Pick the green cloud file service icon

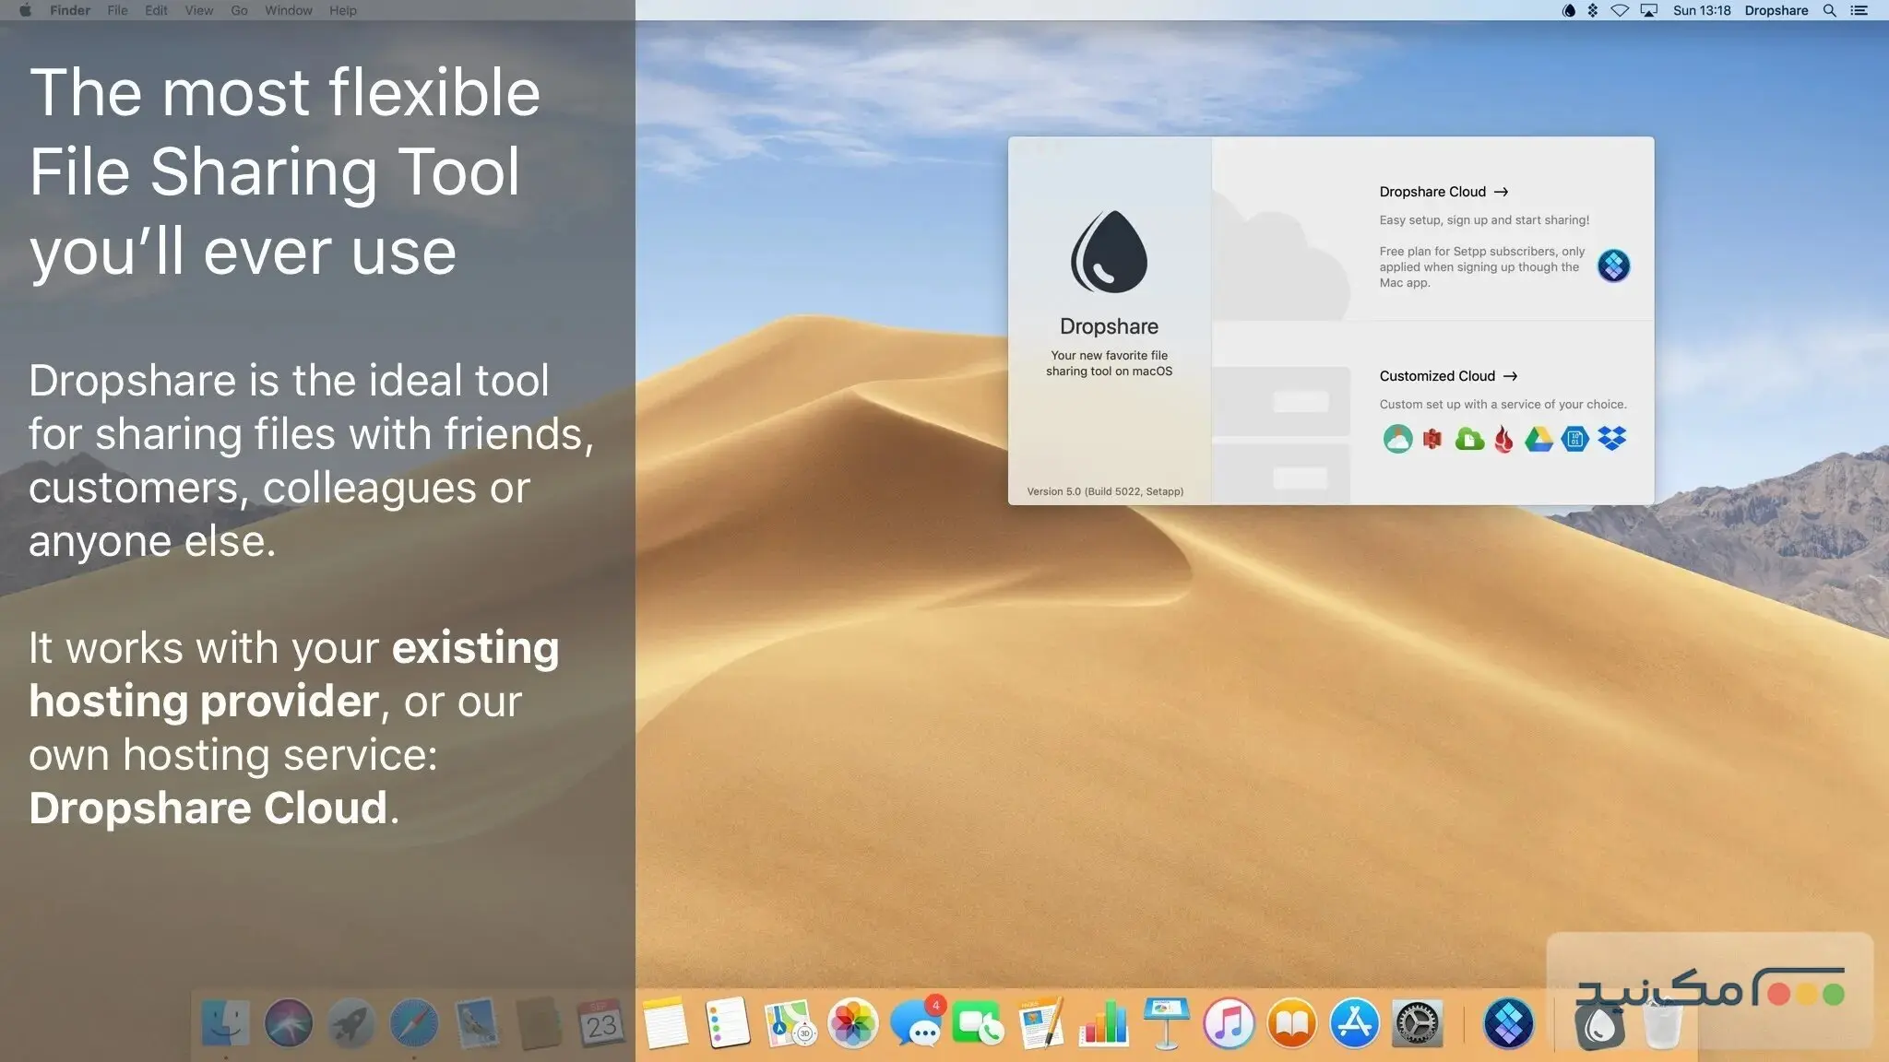click(x=1468, y=439)
